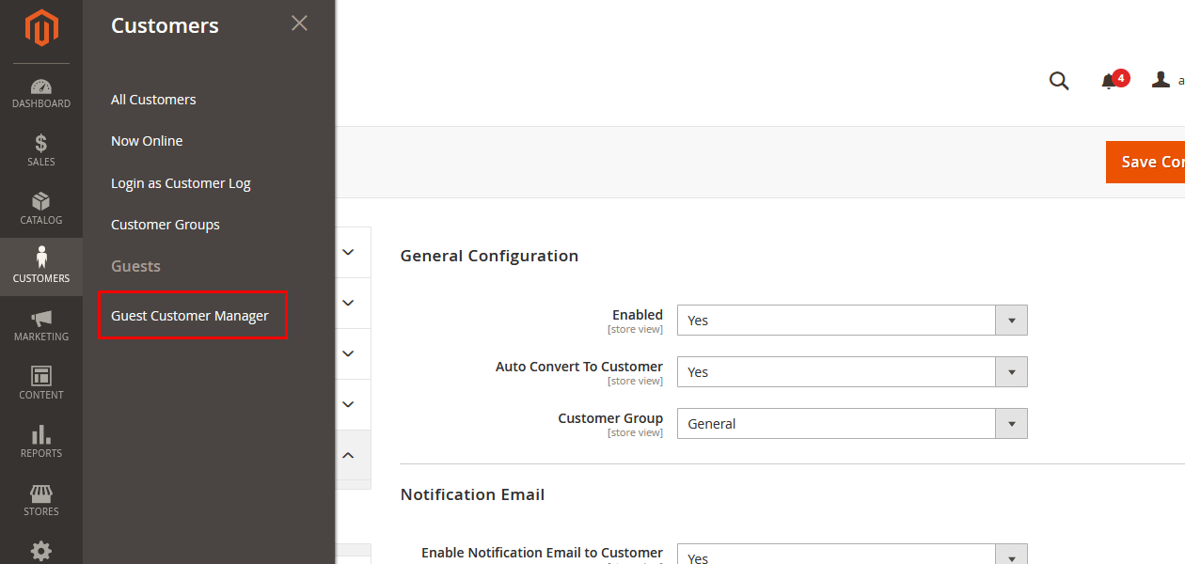Collapse the expanded config section chevron
The width and height of the screenshot is (1185, 564).
click(348, 455)
